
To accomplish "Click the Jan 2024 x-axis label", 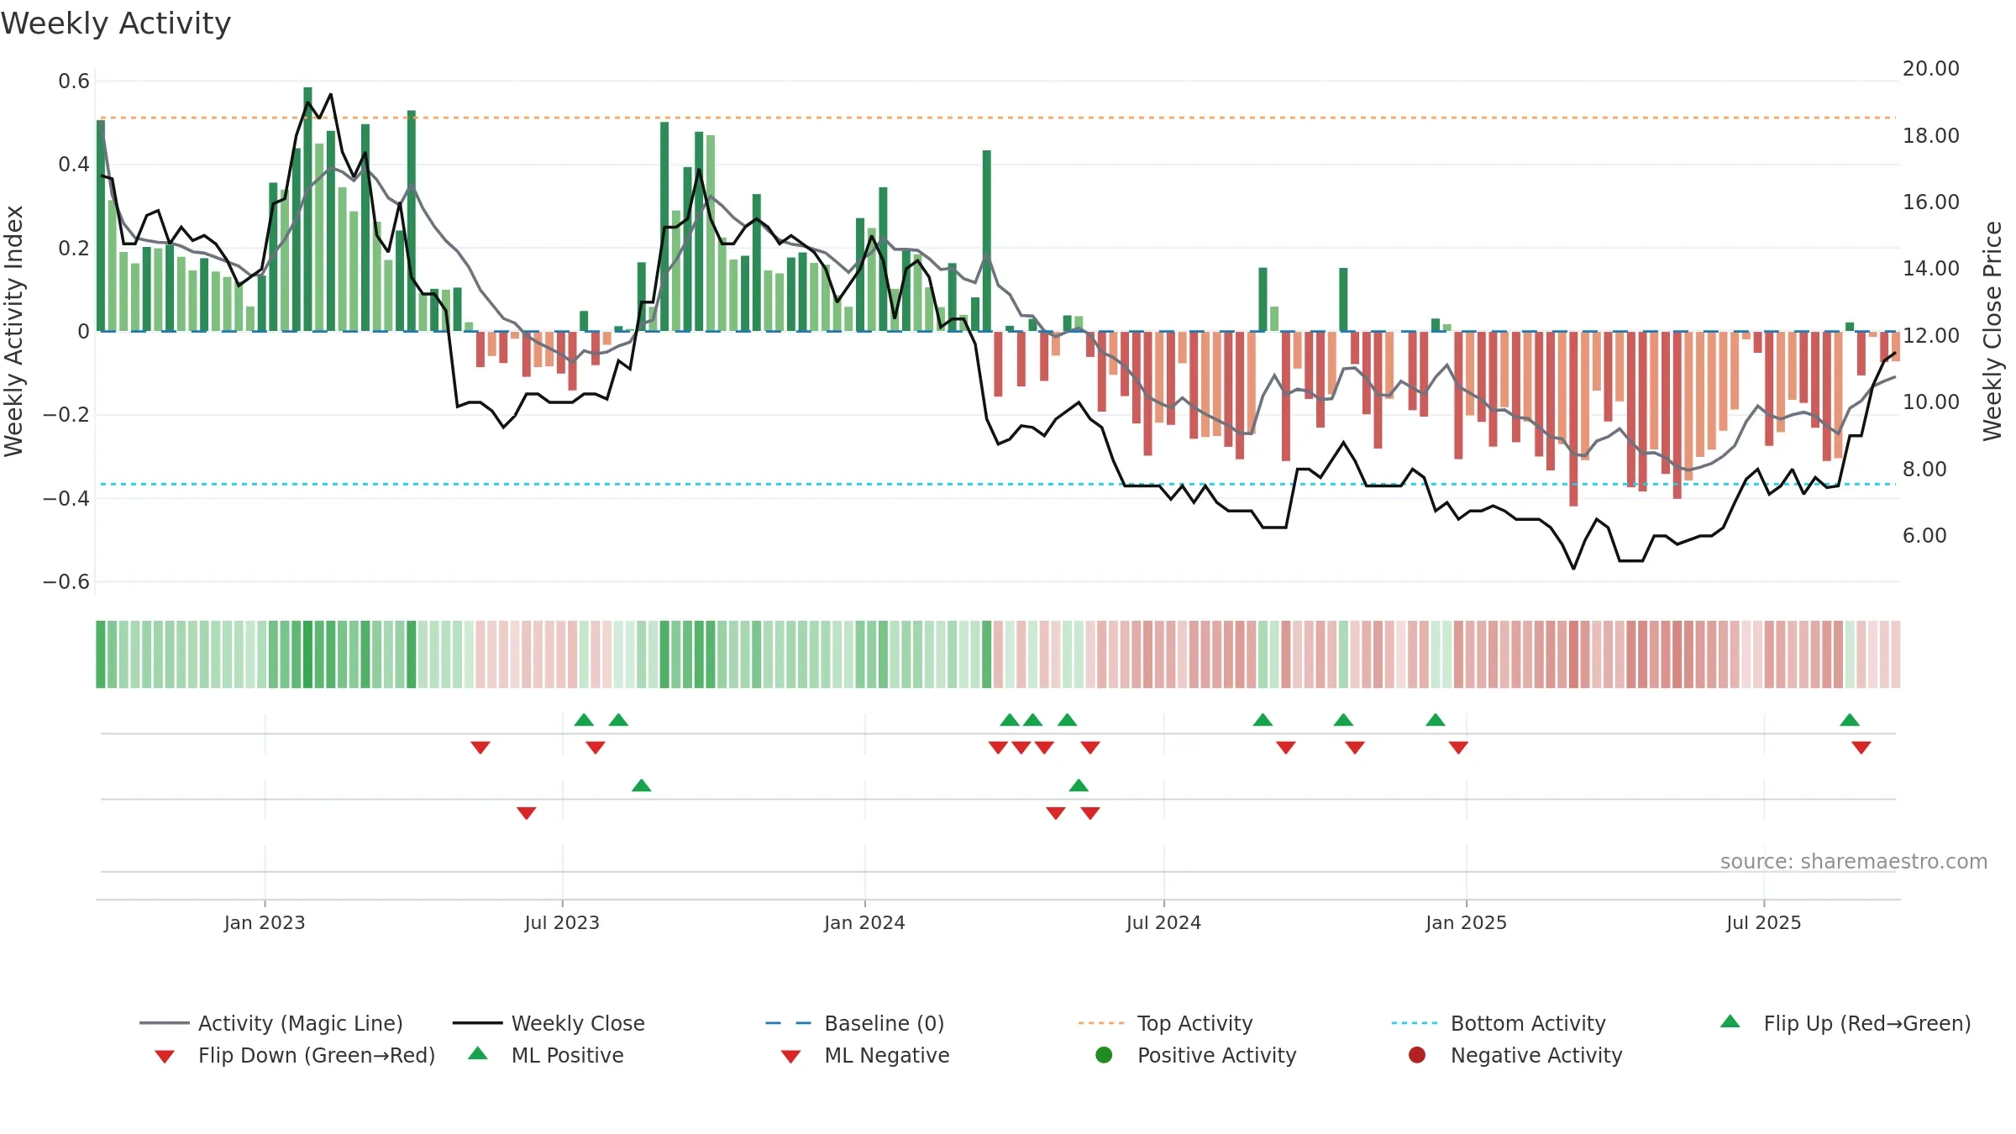I will point(864,922).
